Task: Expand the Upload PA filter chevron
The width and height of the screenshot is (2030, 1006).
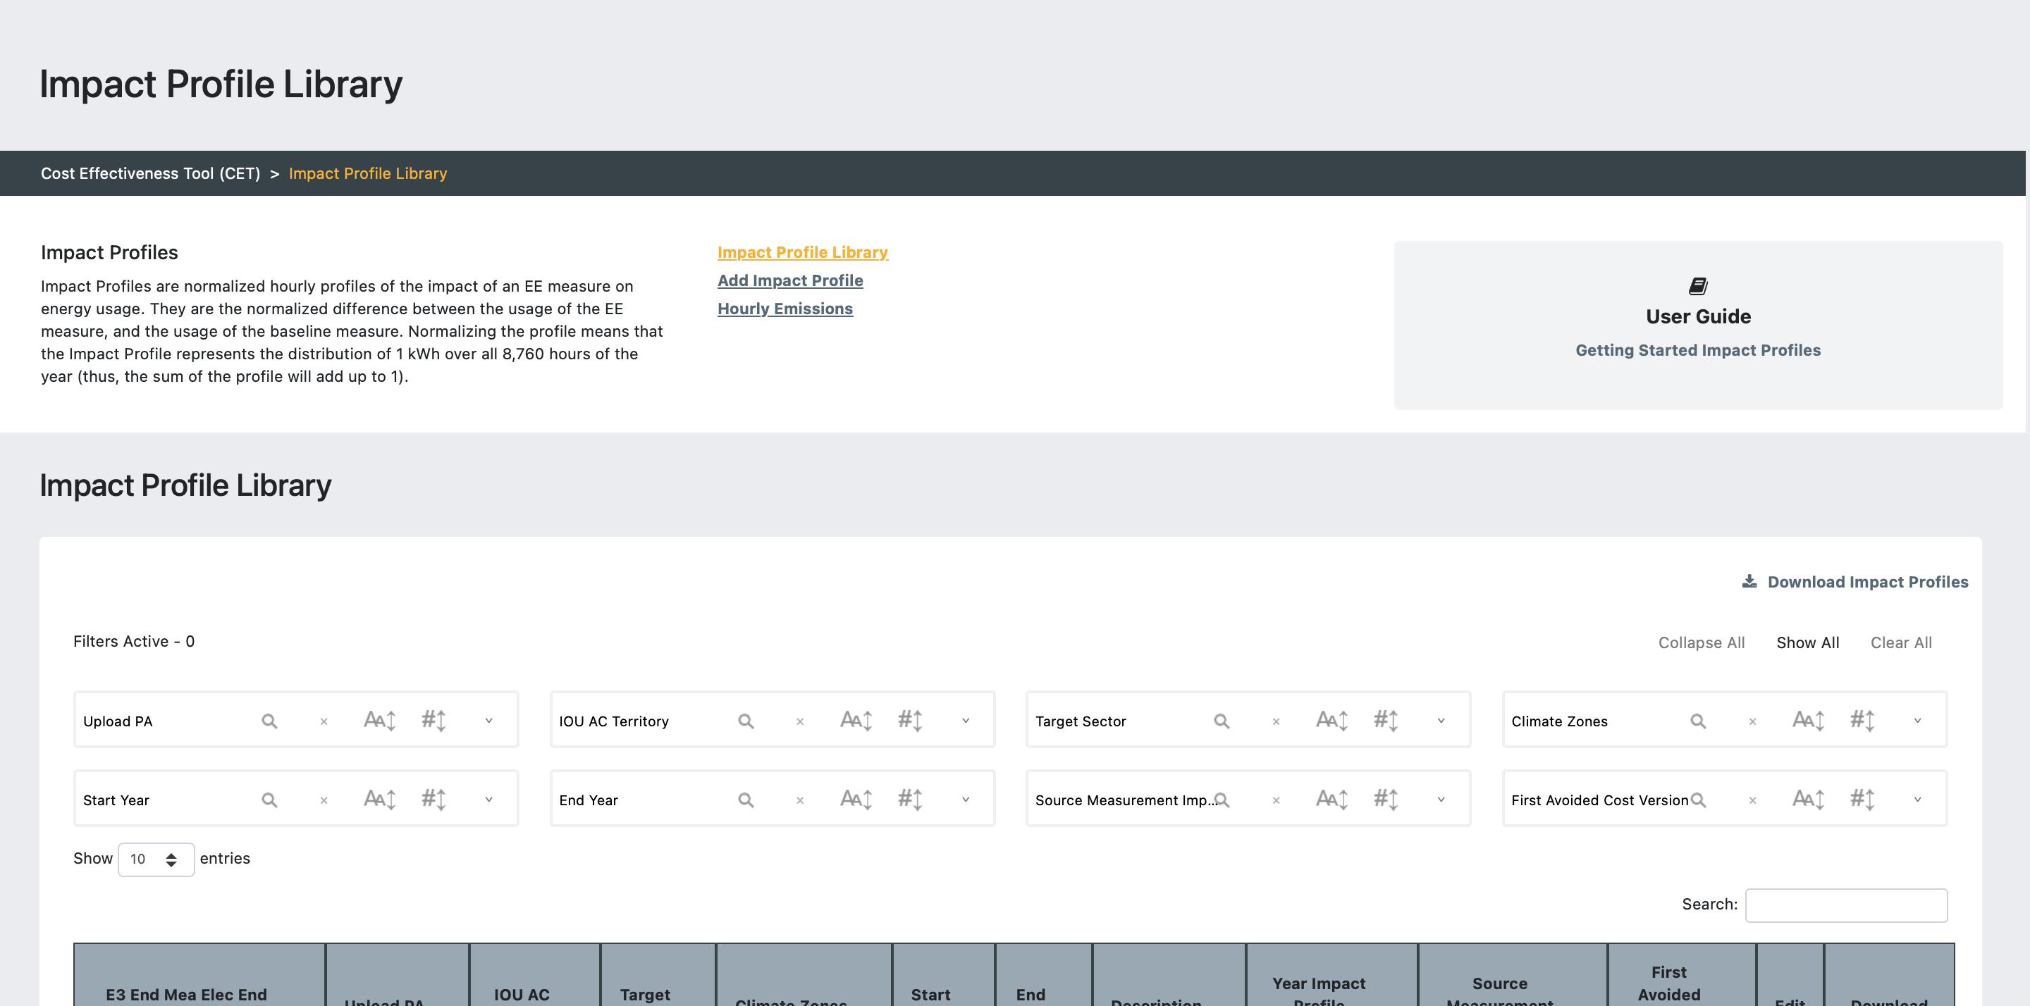Action: tap(488, 720)
